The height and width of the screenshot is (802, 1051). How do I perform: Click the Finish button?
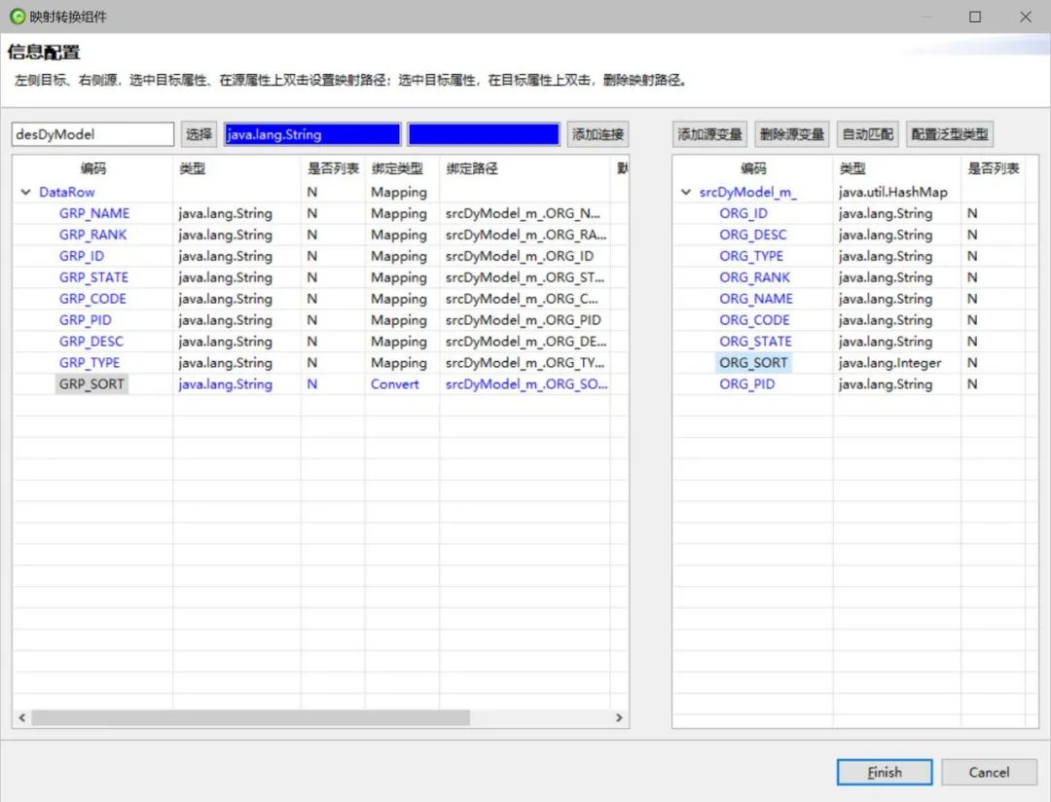884,772
